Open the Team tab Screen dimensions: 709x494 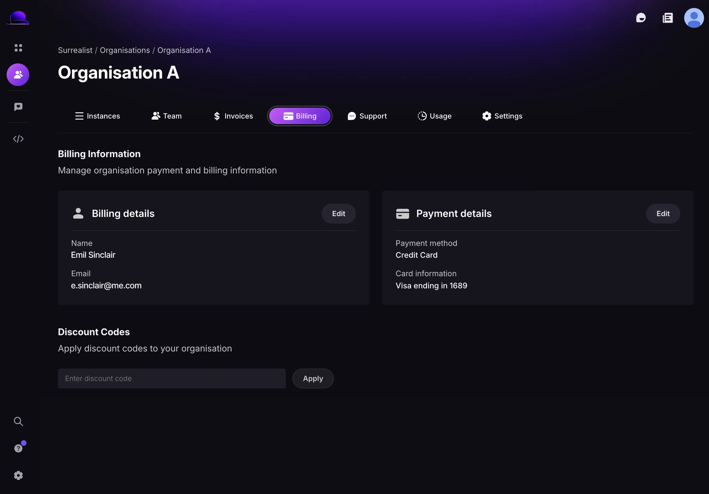coord(166,116)
